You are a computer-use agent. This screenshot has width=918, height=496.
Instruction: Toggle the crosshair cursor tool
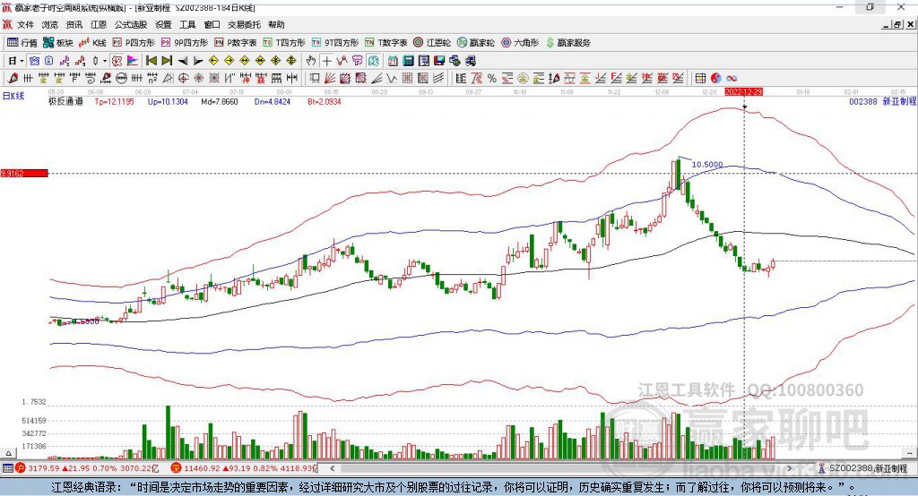click(326, 61)
